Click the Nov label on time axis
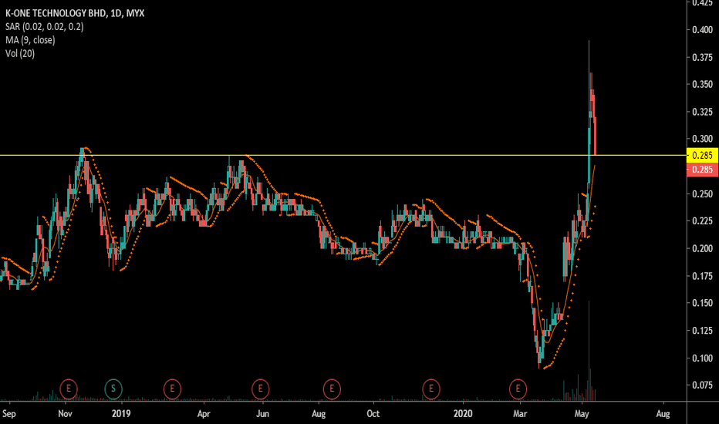The width and height of the screenshot is (719, 424). point(65,414)
